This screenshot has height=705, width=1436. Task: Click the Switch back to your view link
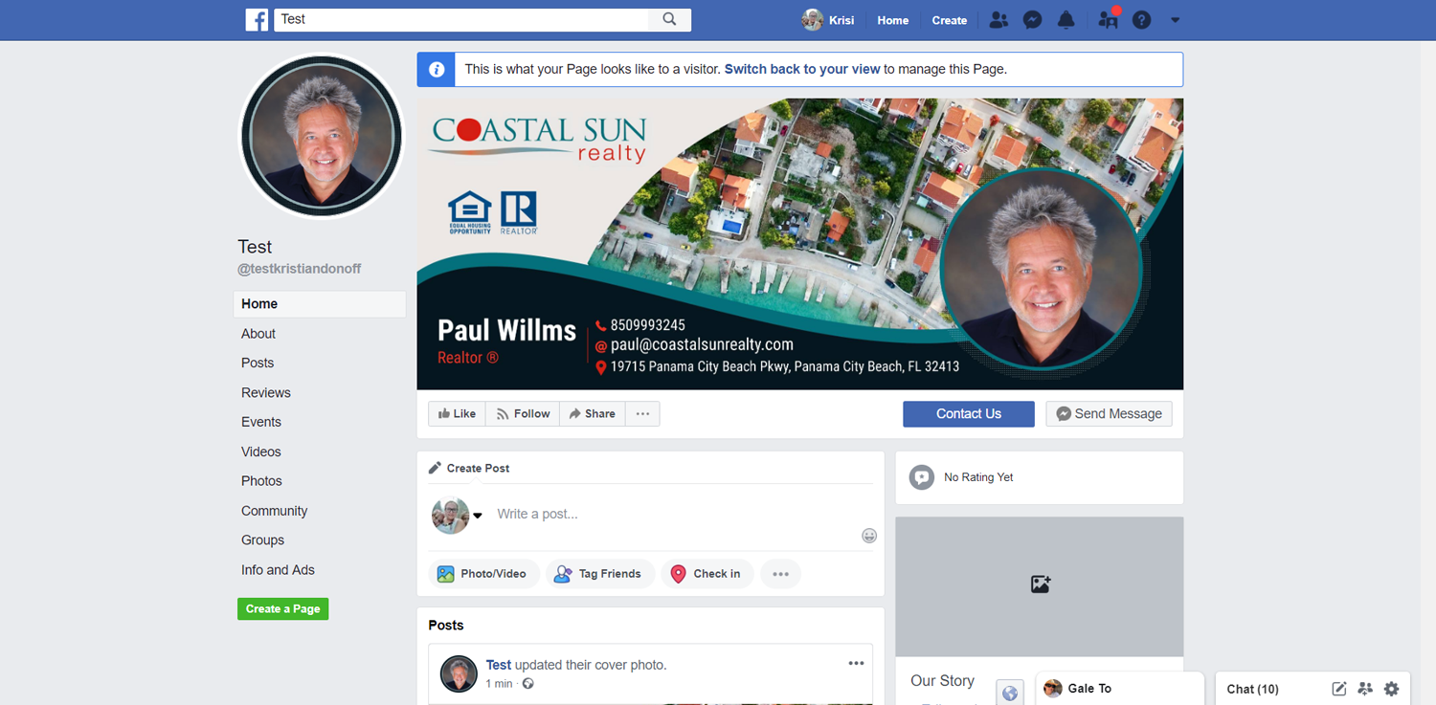802,68
